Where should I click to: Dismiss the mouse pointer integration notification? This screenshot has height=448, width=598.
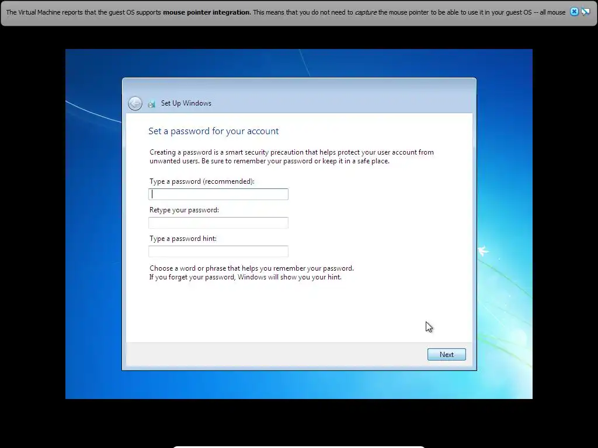point(574,12)
